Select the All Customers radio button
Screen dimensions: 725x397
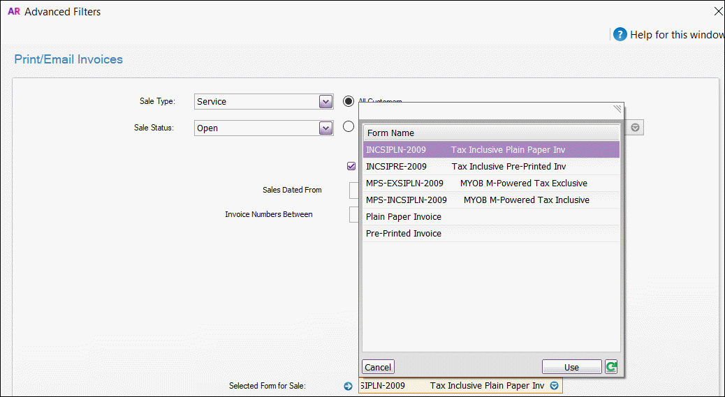click(x=349, y=101)
